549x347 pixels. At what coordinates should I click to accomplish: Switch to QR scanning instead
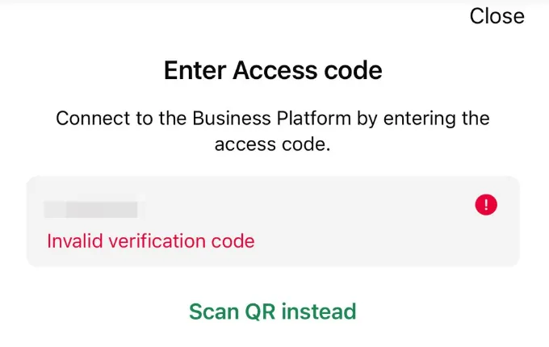[x=273, y=311]
